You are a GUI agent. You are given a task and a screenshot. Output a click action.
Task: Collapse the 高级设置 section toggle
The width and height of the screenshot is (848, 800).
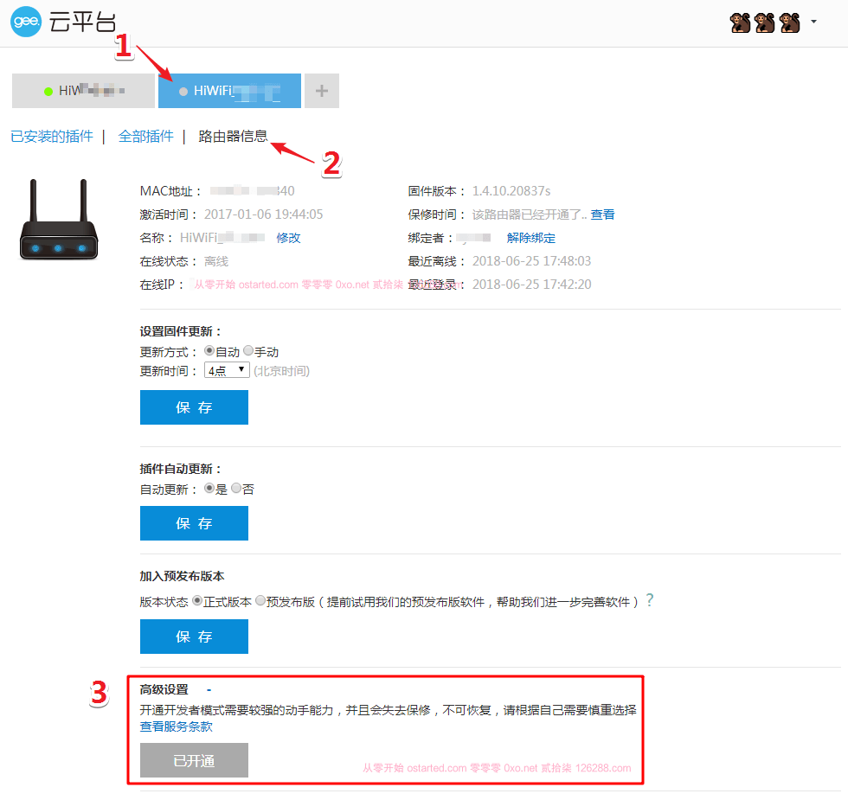click(x=209, y=690)
